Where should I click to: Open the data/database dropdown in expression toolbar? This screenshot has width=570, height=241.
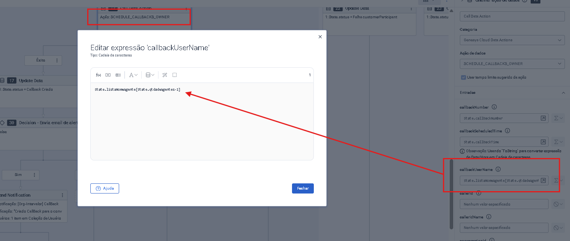150,75
